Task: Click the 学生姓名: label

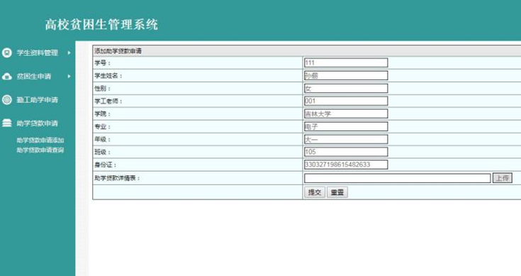Action: [108, 76]
